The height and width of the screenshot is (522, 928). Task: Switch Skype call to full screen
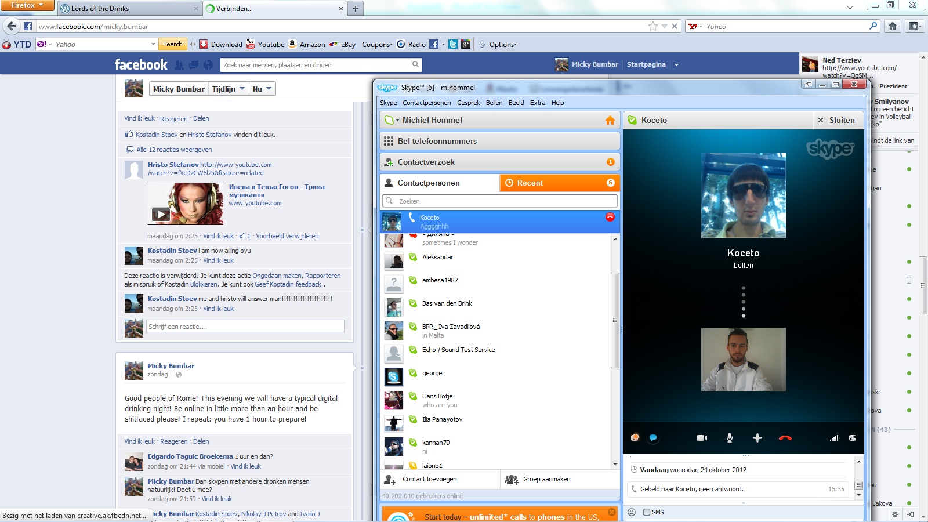pyautogui.click(x=853, y=438)
